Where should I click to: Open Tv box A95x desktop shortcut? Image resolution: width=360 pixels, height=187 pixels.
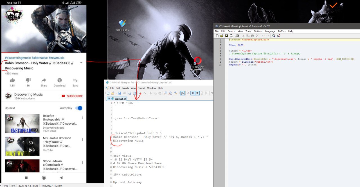coord(197,64)
